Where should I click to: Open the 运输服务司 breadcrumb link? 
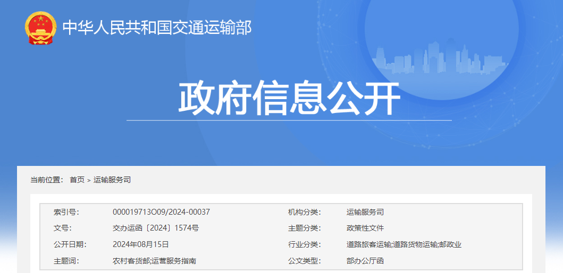pyautogui.click(x=112, y=180)
